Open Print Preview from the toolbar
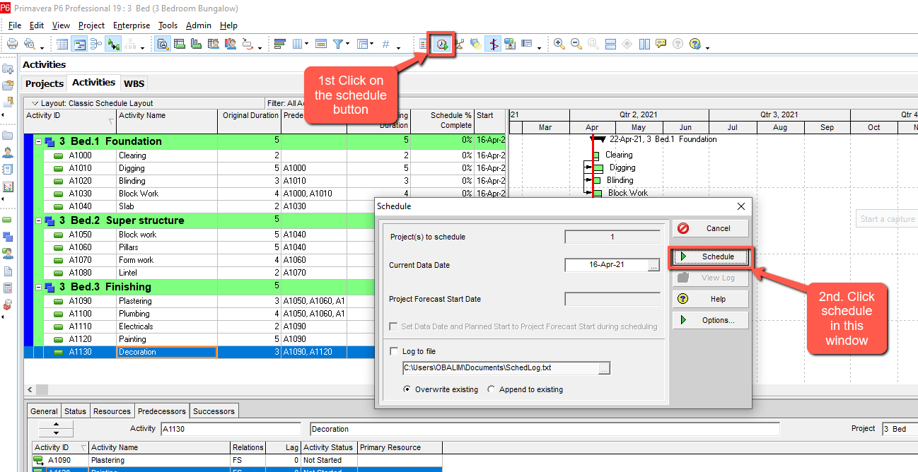 click(30, 44)
